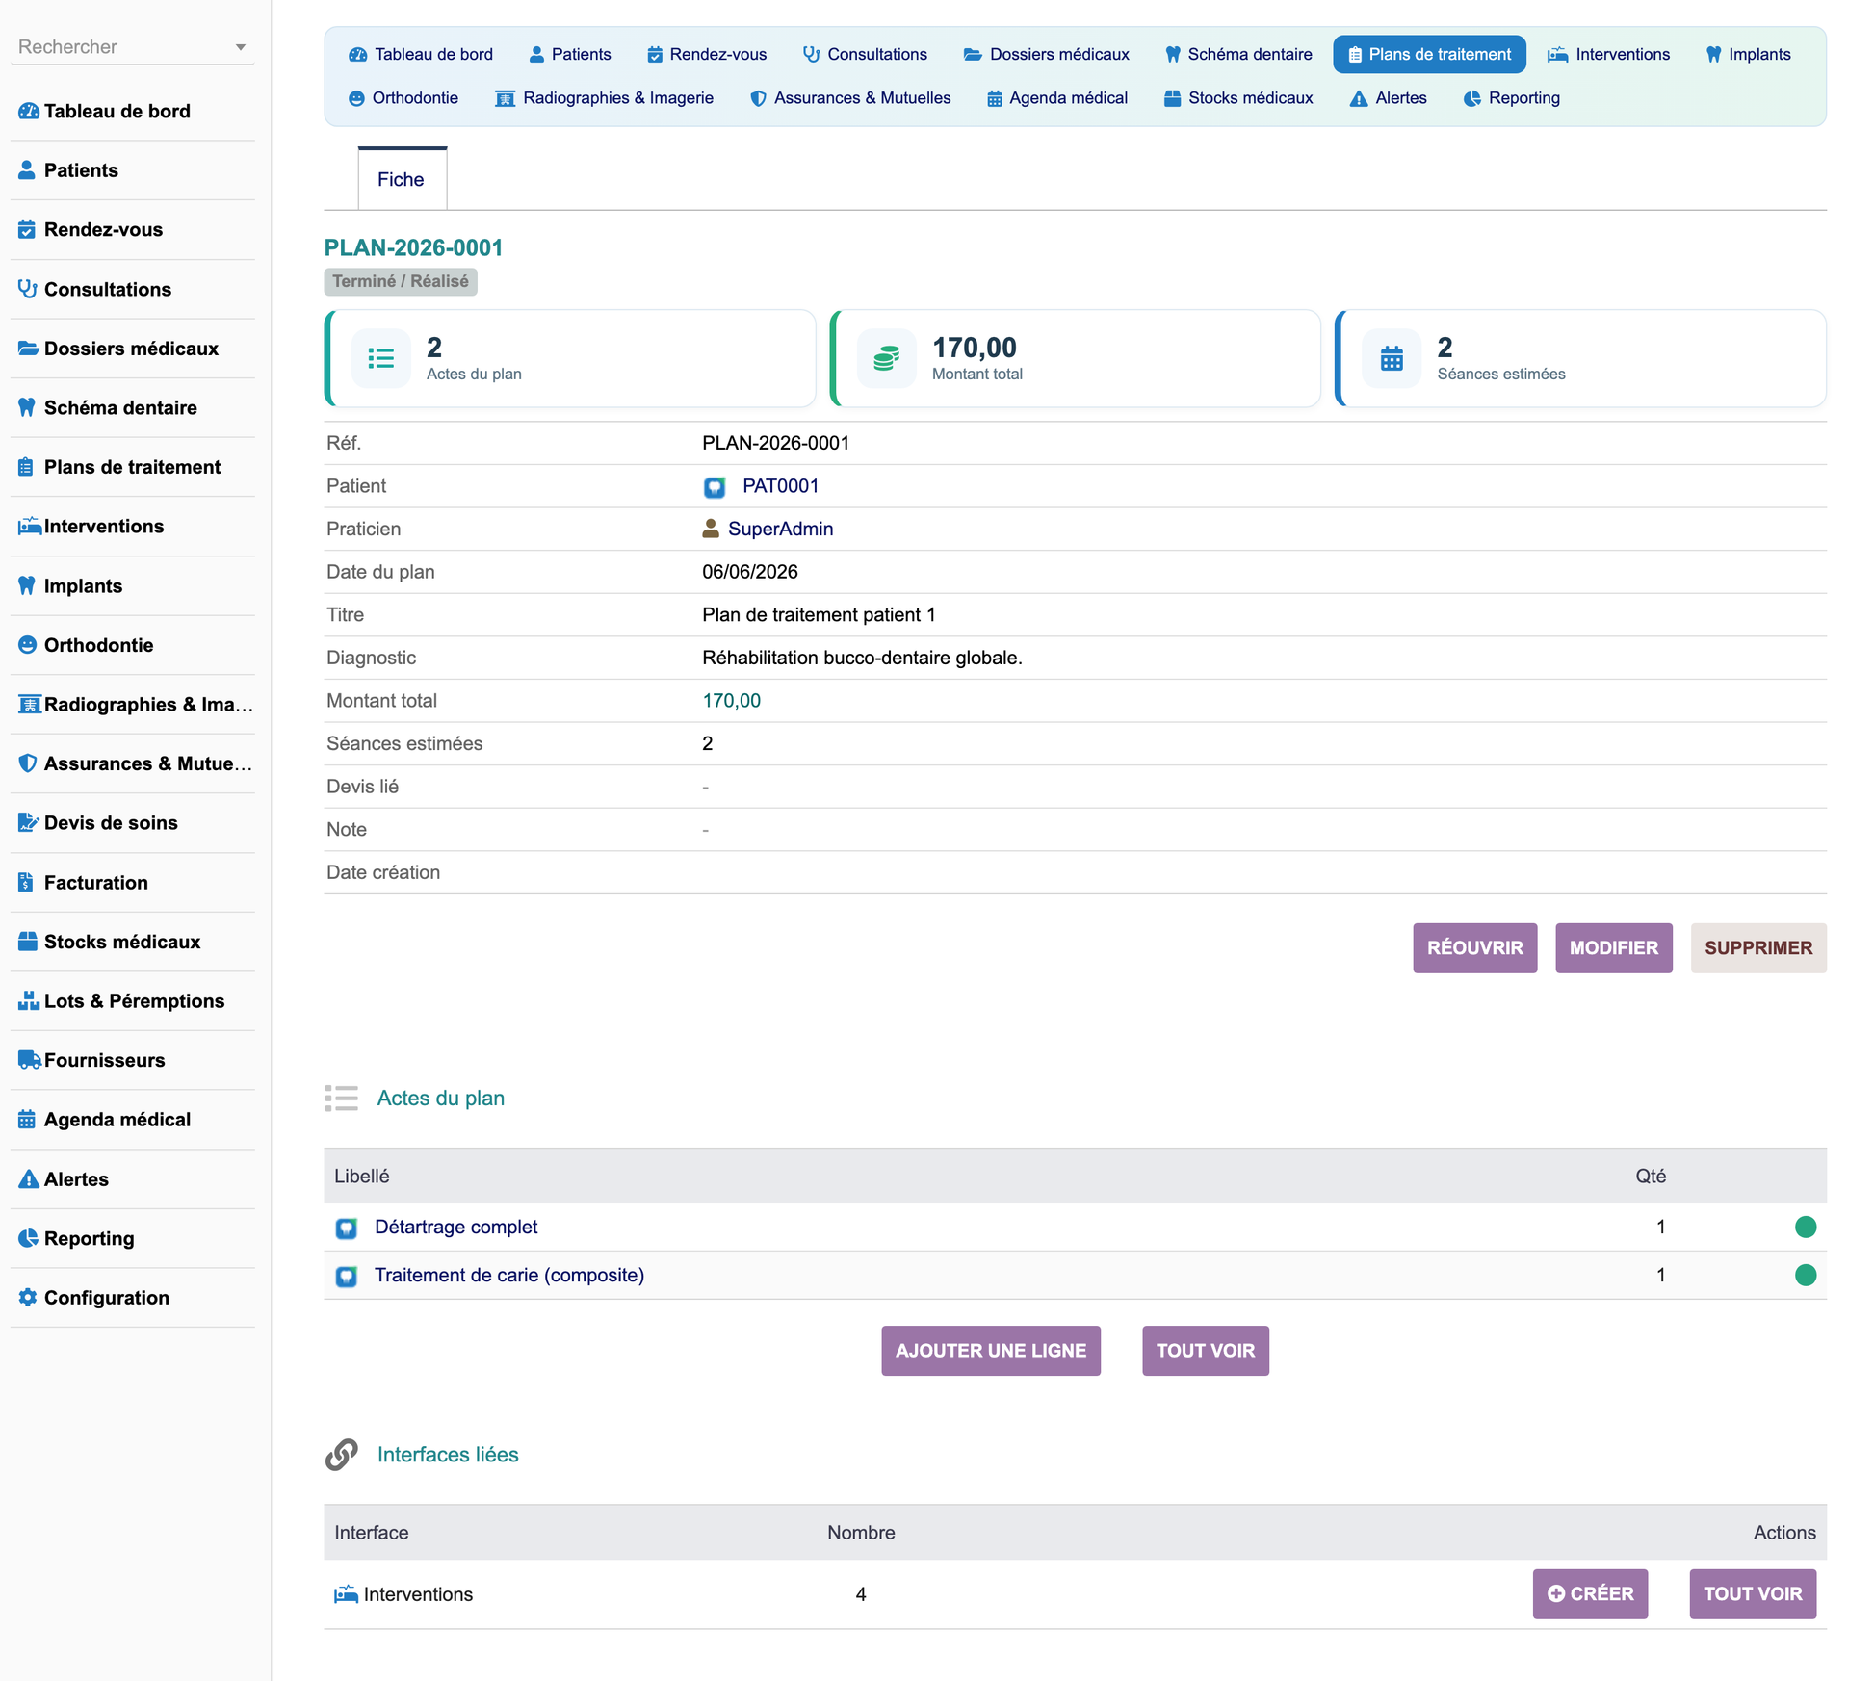Click Radiographies & Imagerie icon in sidebar
1874x1681 pixels.
(x=30, y=705)
